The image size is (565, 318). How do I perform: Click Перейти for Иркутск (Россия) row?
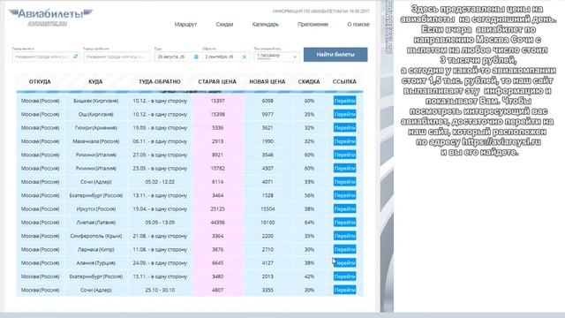click(x=345, y=208)
